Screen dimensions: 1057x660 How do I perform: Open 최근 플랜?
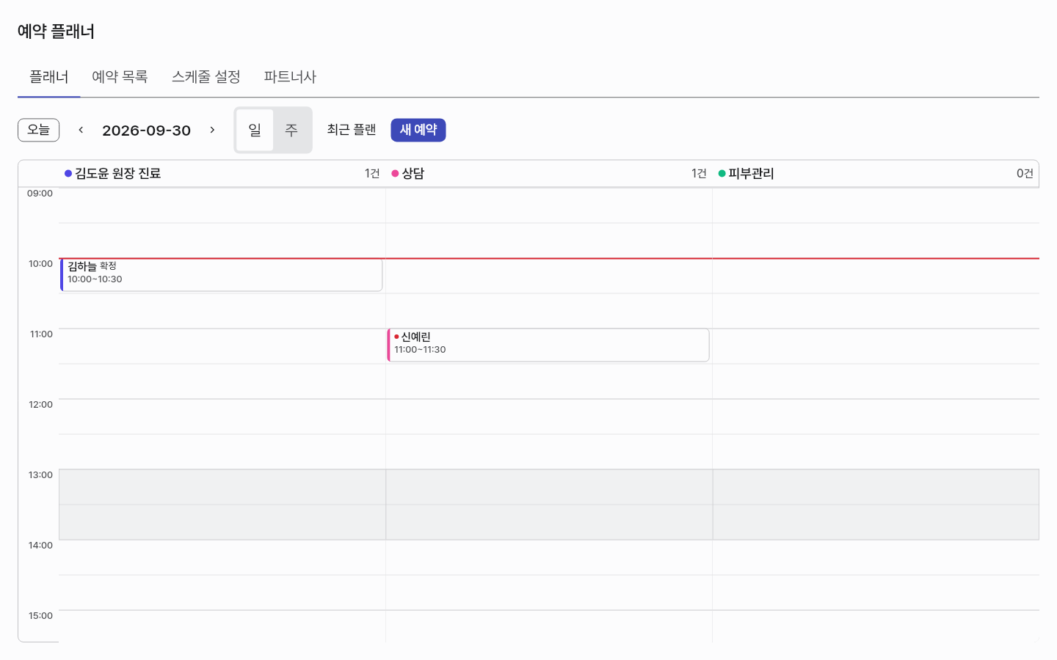352,130
